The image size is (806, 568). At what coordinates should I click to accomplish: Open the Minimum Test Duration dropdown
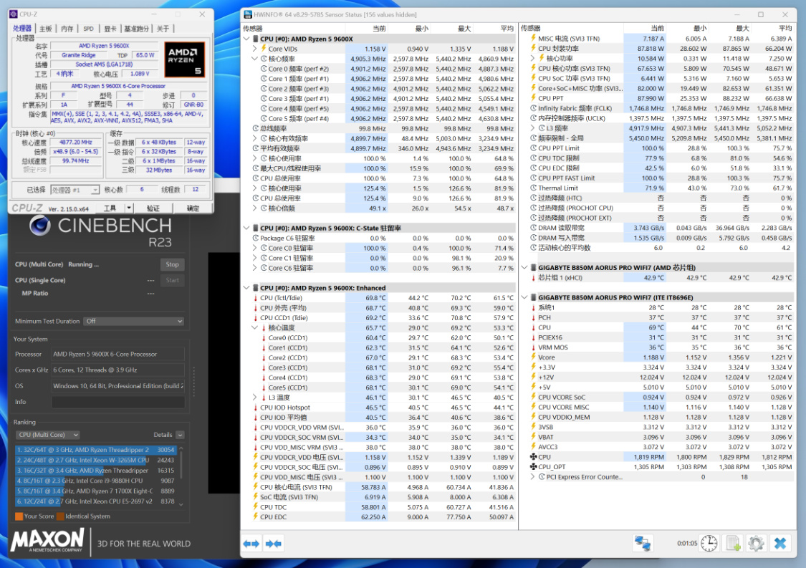coord(133,322)
